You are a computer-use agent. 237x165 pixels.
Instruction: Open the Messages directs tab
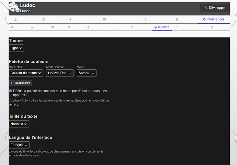118,19
